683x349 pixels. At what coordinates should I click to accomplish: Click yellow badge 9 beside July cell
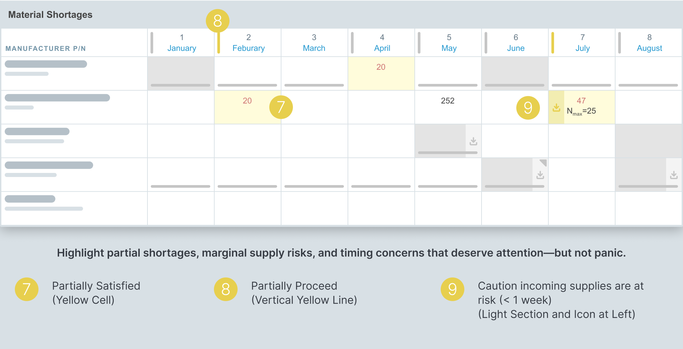pos(528,108)
